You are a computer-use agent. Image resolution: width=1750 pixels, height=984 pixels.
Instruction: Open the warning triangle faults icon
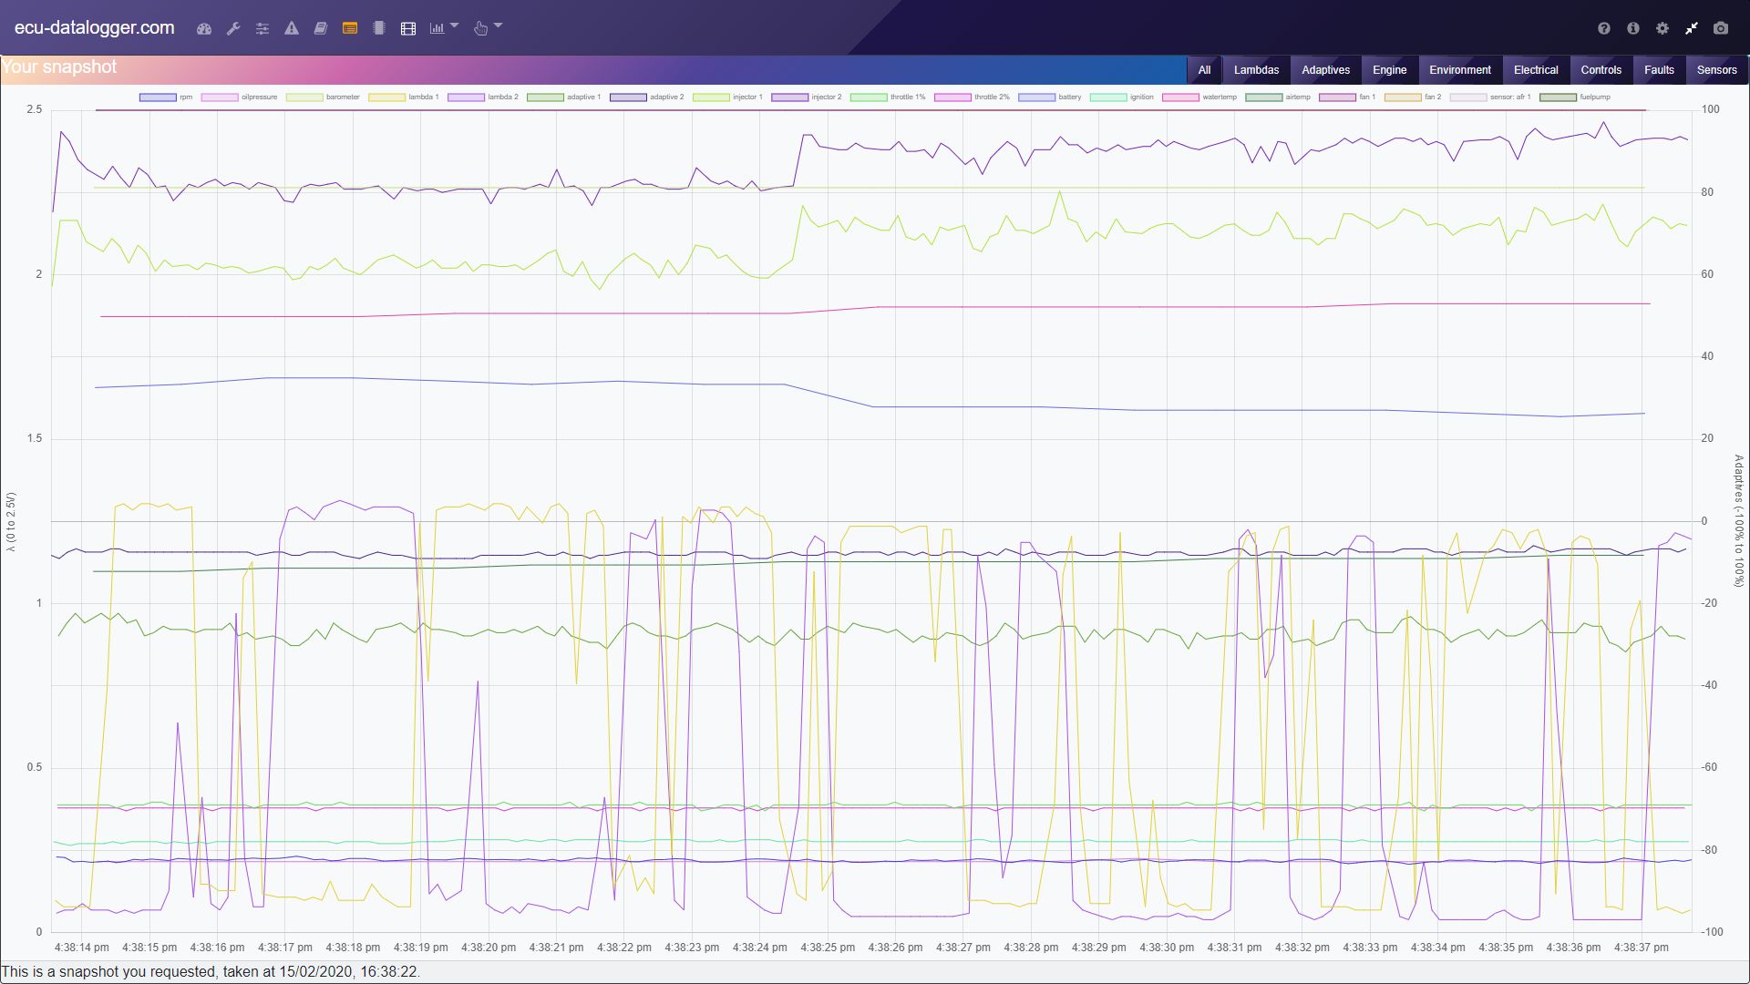coord(292,28)
